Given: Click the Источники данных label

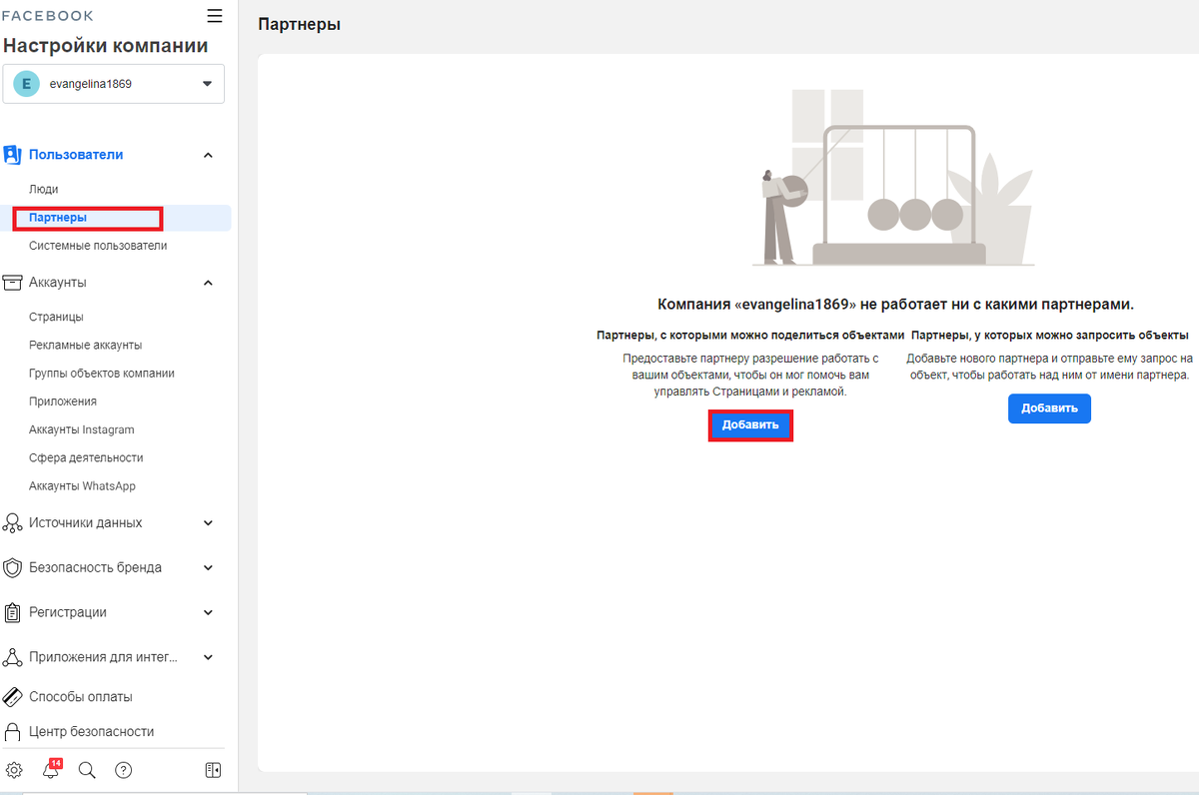Looking at the screenshot, I should pos(86,522).
